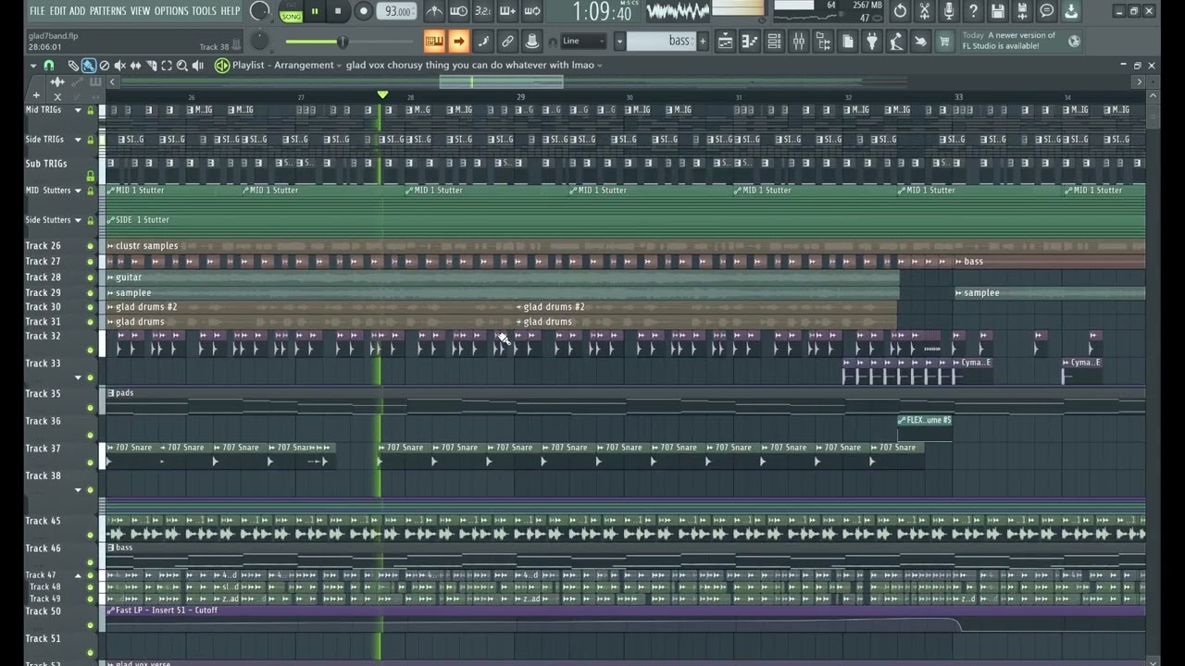Click the record button
Viewport: 1185px width, 666px height.
coord(363,11)
